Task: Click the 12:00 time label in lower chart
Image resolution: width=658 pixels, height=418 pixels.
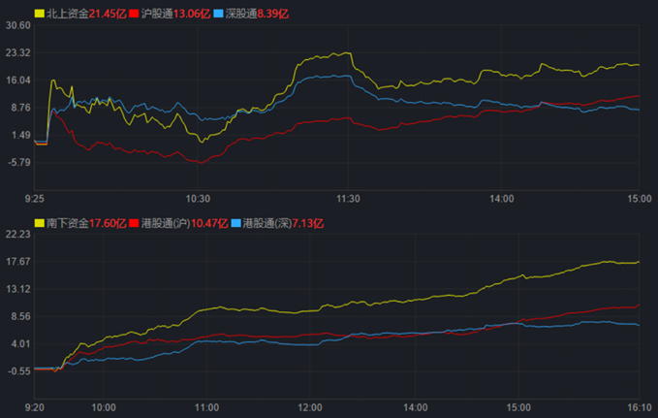Action: (x=310, y=407)
